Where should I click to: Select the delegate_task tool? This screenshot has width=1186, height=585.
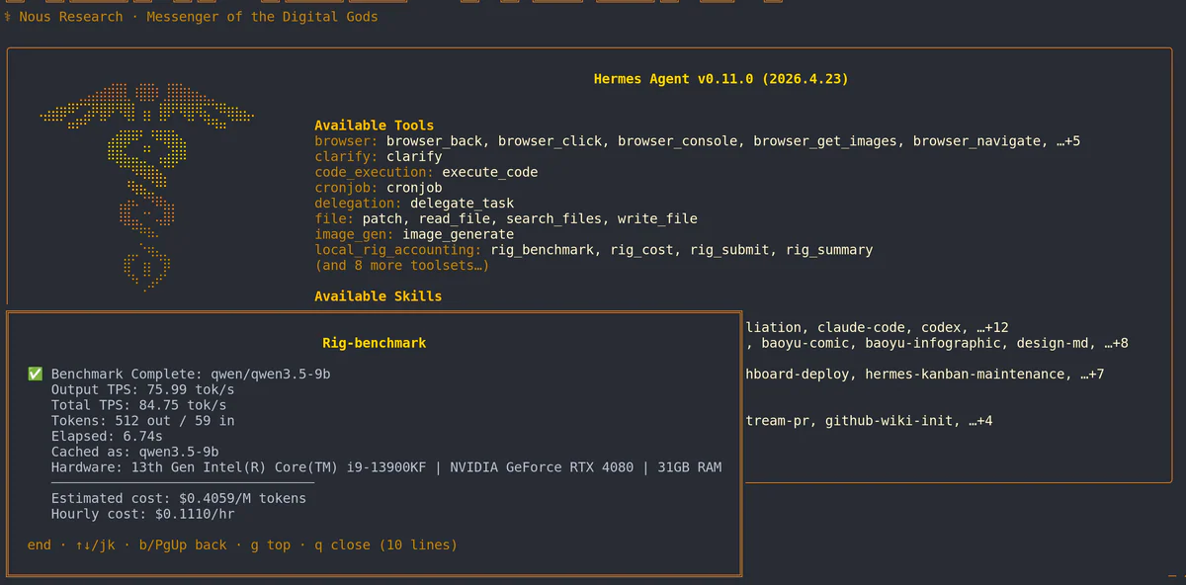coord(461,203)
